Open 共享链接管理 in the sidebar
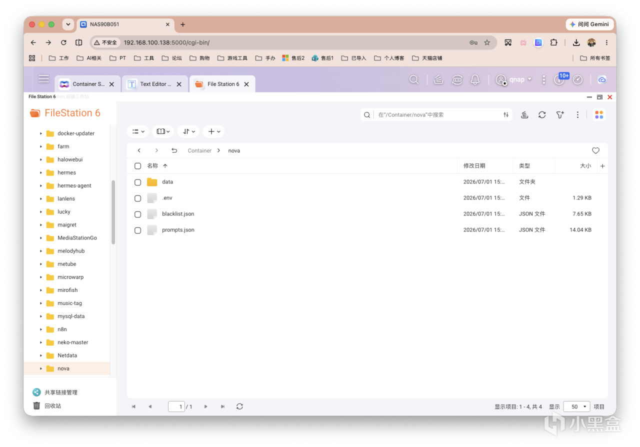The height and width of the screenshot is (447, 640). [61, 392]
